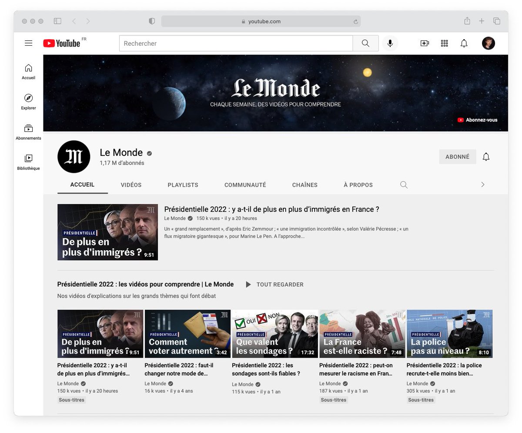Open the user account avatar
Image resolution: width=522 pixels, height=433 pixels.
click(x=489, y=44)
